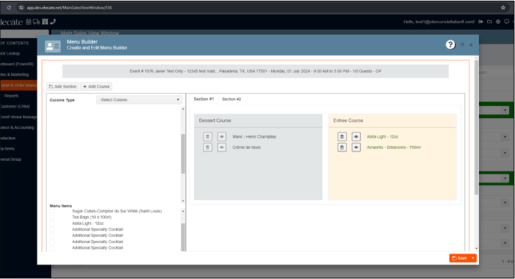Toggle visibility of Abita Light - 12oz

(356, 137)
